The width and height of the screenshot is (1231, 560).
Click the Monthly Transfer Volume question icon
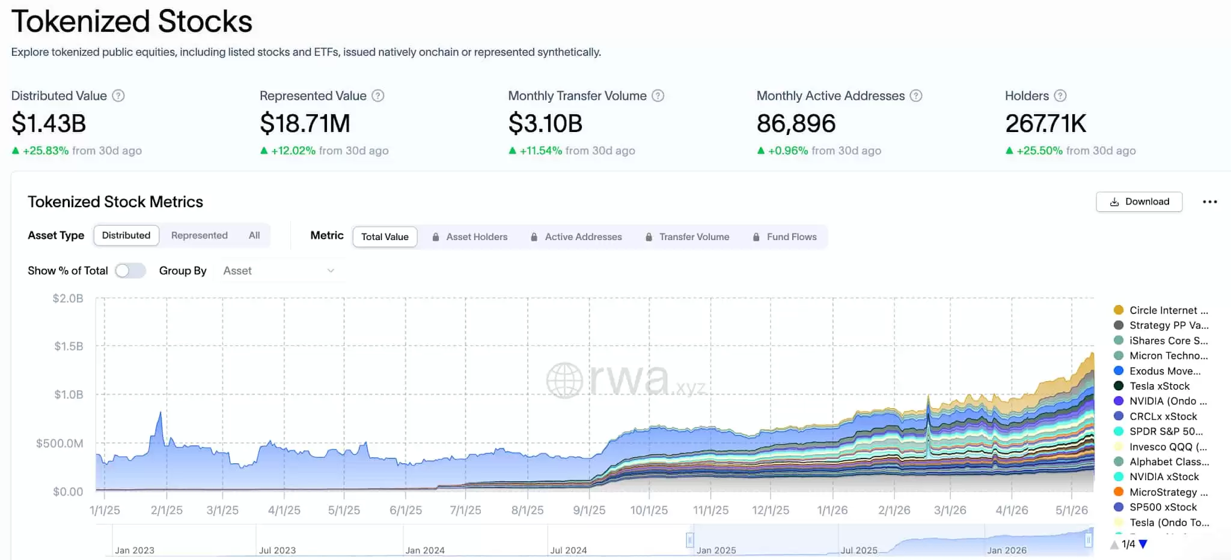click(x=658, y=96)
